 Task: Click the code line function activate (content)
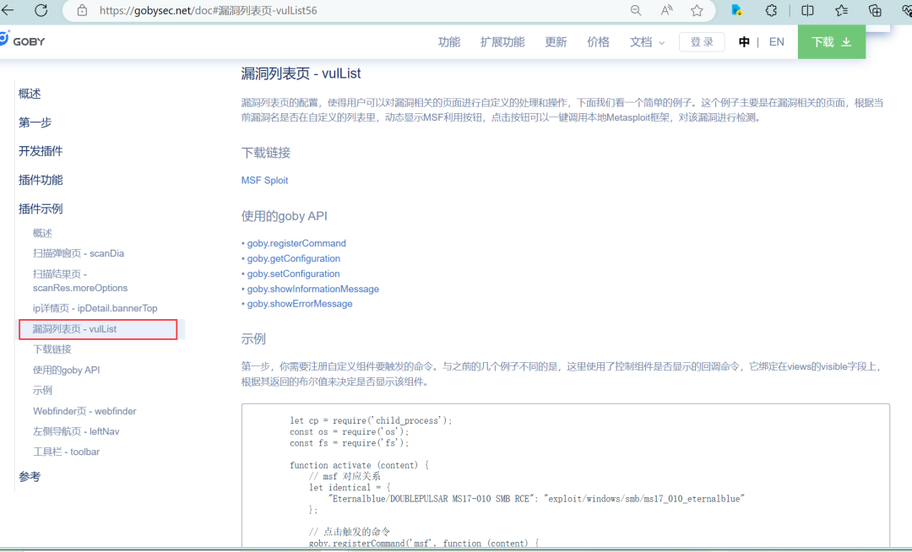(x=359, y=465)
